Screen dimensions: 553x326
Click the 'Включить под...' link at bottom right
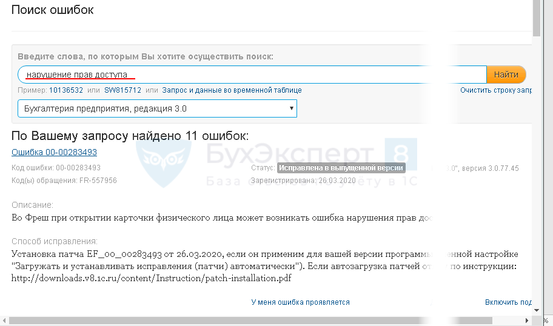pyautogui.click(x=508, y=302)
